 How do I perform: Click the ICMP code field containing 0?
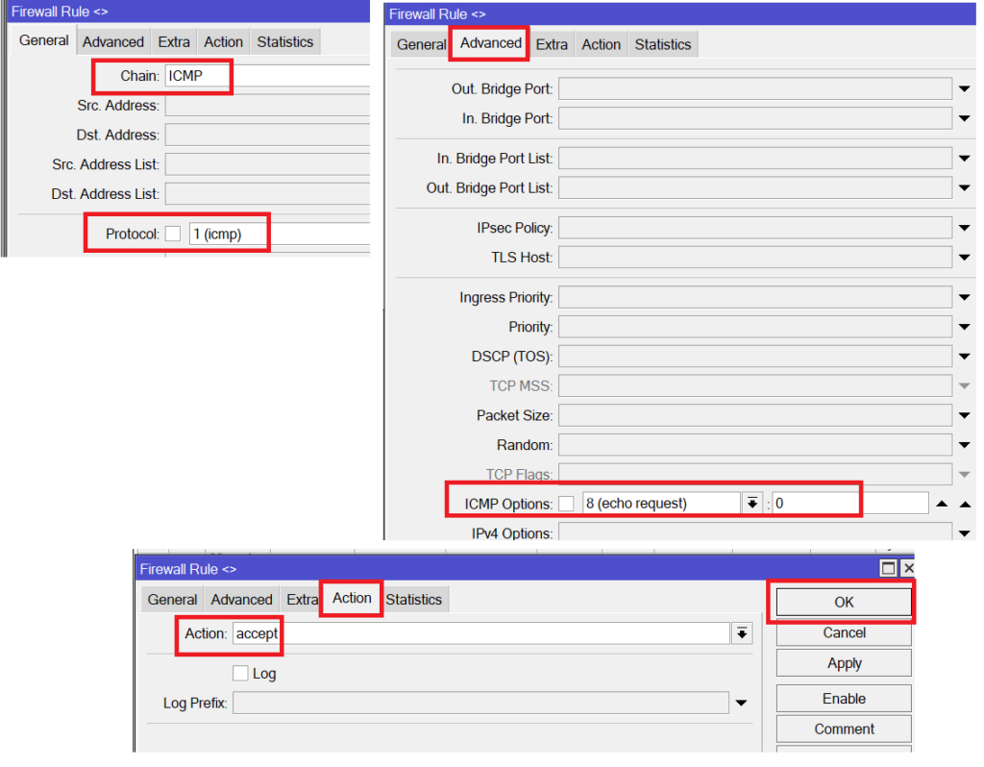click(x=850, y=504)
